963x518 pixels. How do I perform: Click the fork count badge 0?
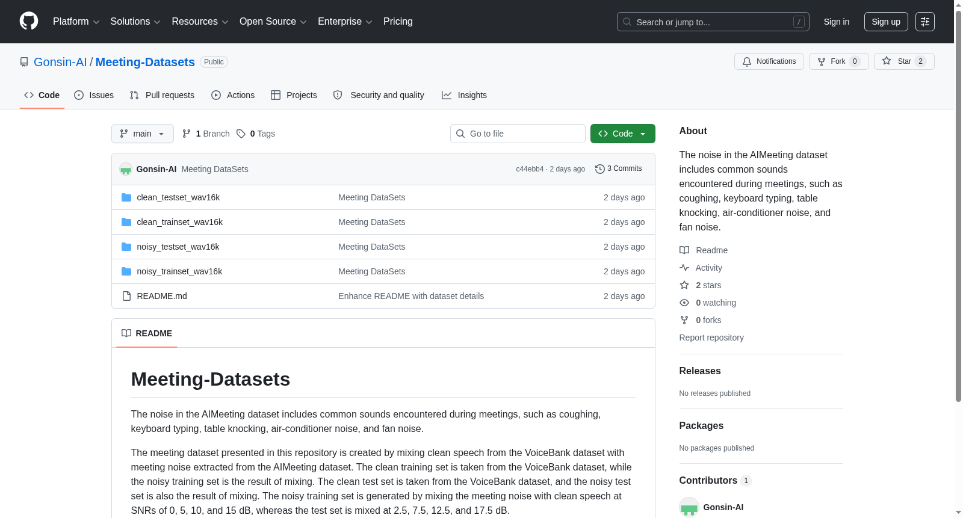click(x=855, y=61)
